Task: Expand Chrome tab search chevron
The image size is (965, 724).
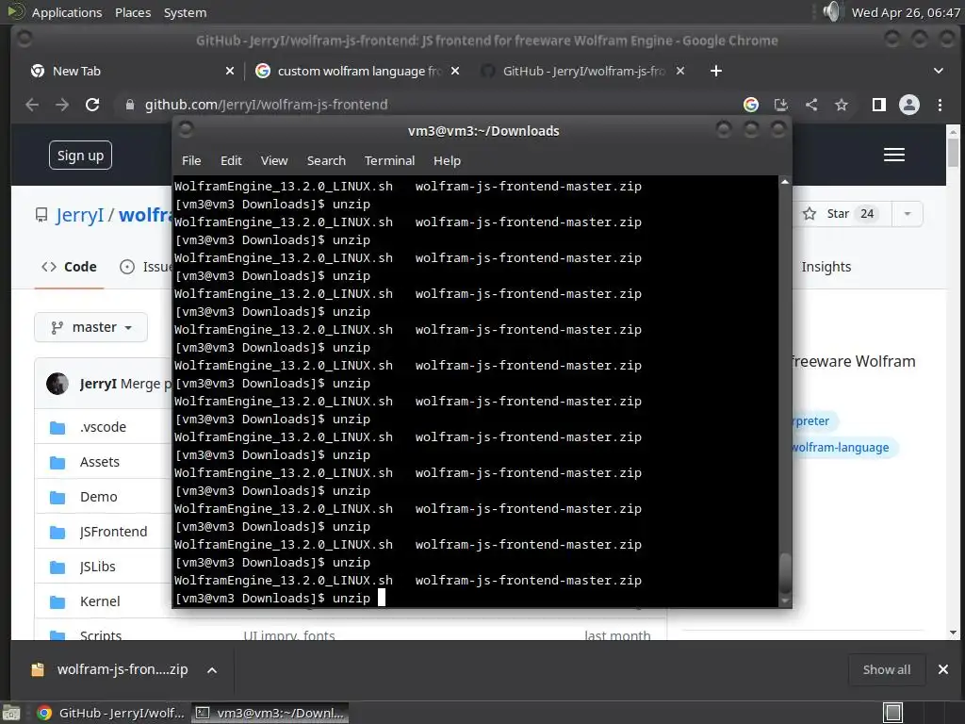Action: (938, 71)
